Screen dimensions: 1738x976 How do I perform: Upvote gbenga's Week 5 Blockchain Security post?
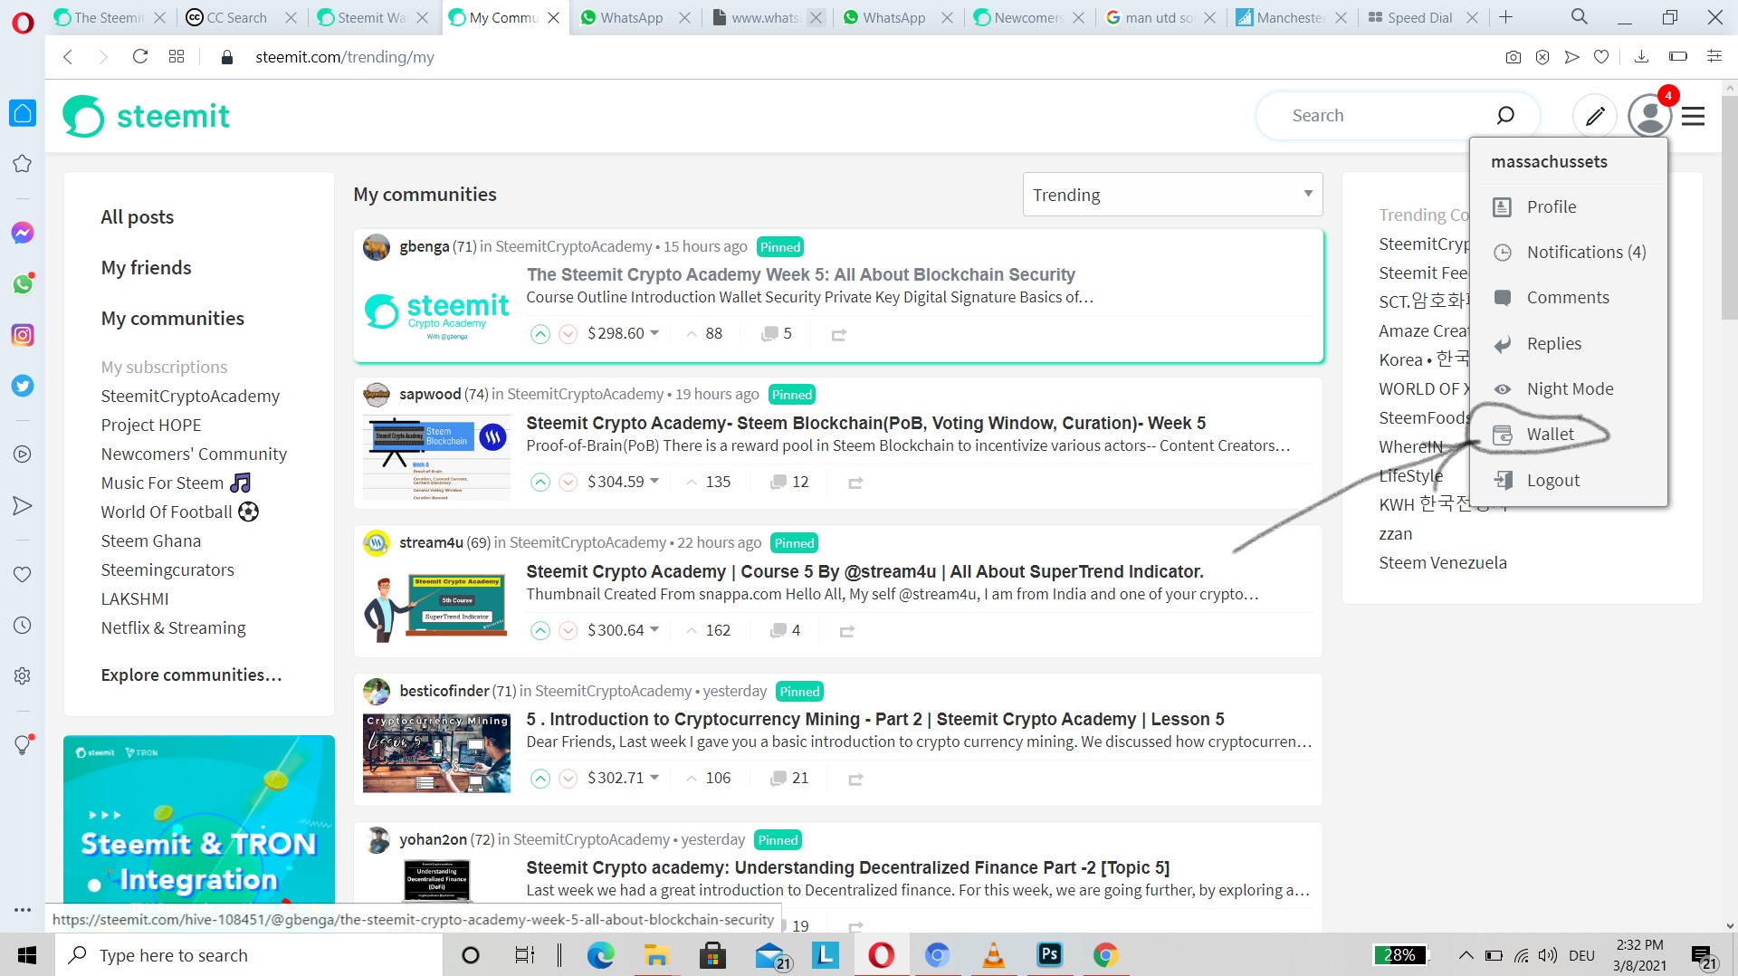coord(540,334)
